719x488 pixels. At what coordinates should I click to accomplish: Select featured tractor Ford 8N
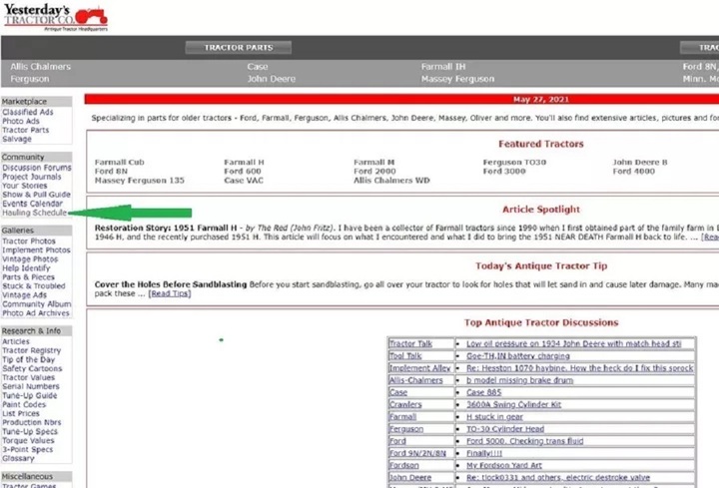click(x=111, y=172)
